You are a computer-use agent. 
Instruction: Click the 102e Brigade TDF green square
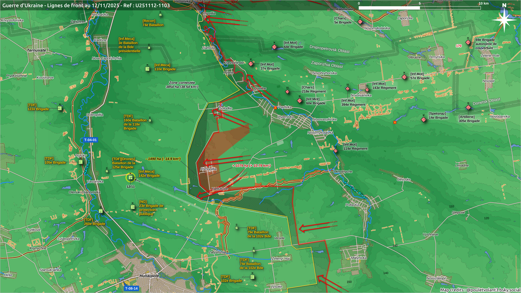(x=252, y=277)
